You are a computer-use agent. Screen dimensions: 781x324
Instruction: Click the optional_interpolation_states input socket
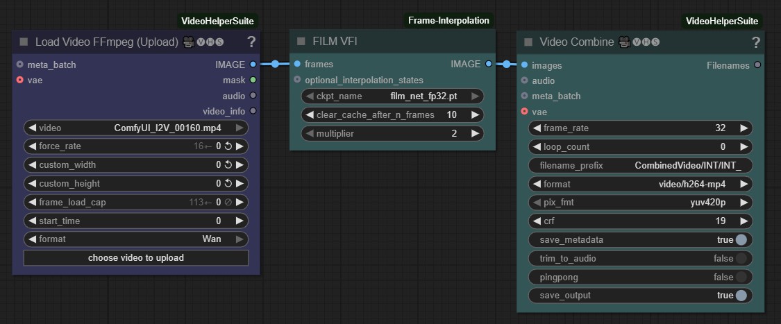pos(297,80)
